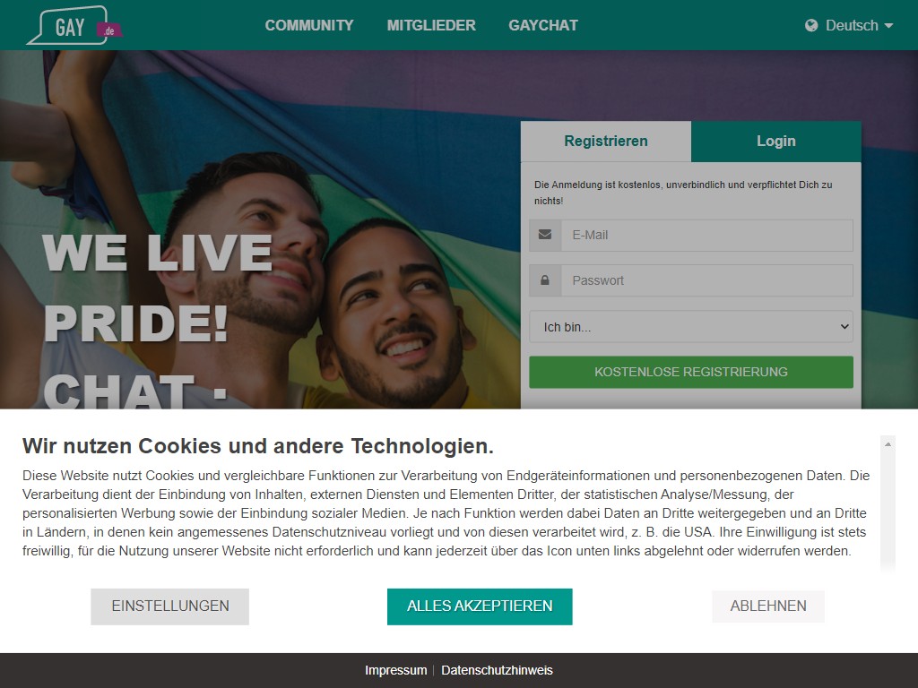Decline cookies with ABLEHNEN
The height and width of the screenshot is (688, 918).
768,606
